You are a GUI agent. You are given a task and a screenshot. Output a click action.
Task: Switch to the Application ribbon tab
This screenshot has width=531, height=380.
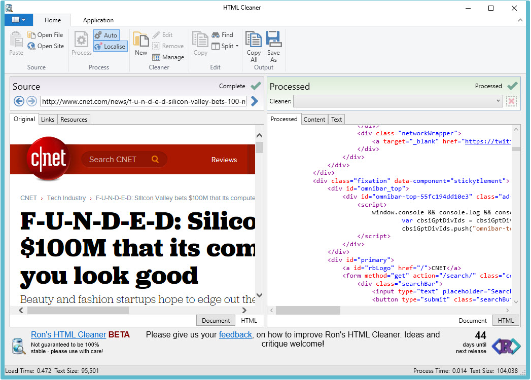[x=98, y=20]
